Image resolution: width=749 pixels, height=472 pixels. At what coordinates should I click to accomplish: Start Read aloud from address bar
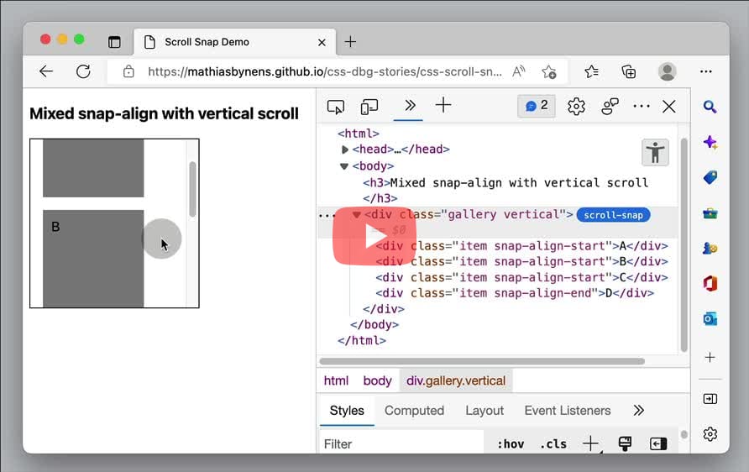click(519, 71)
